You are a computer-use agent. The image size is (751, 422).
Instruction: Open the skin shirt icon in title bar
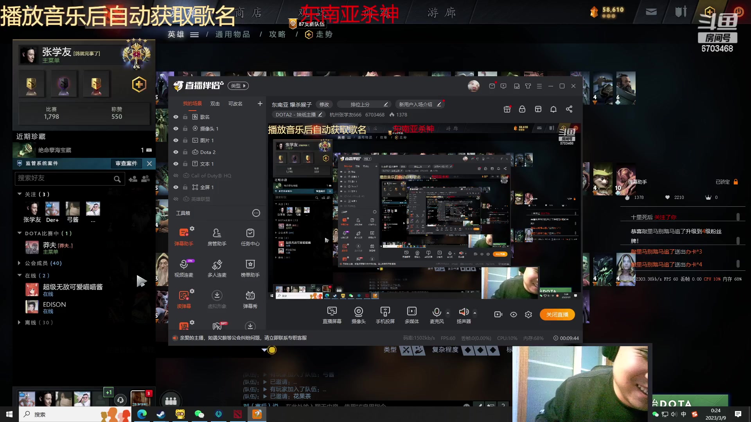(x=528, y=86)
